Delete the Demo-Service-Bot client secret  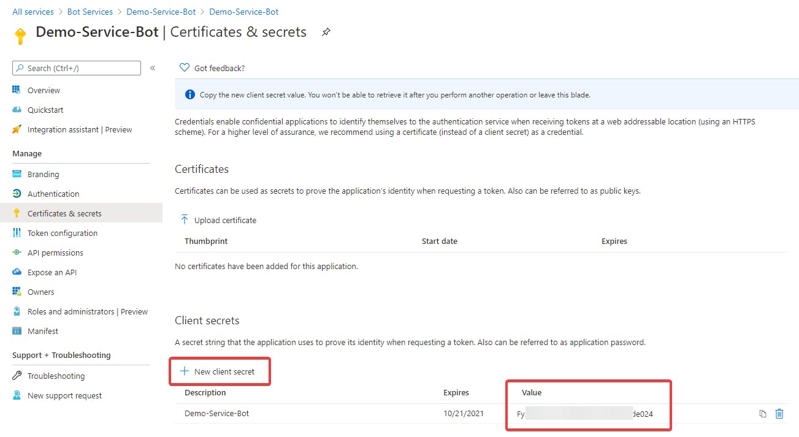[779, 414]
